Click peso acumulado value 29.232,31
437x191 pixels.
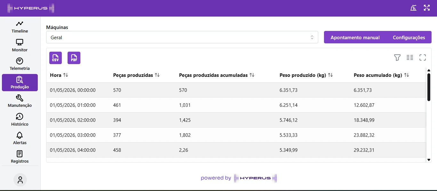[364, 150]
